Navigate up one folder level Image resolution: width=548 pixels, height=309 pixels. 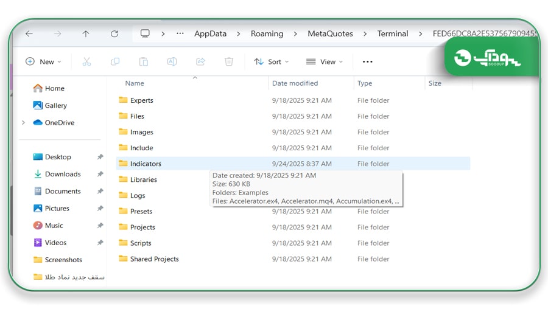tap(86, 33)
